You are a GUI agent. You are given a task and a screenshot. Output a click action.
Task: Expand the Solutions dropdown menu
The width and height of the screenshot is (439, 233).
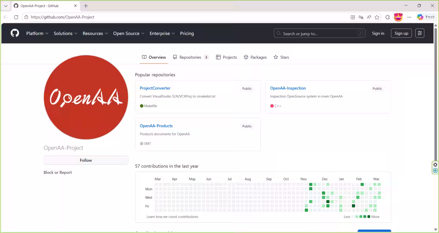[65, 33]
